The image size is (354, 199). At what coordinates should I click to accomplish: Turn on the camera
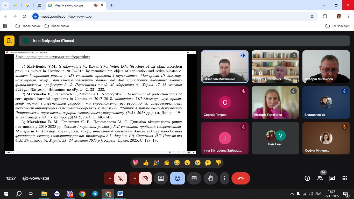click(145, 178)
